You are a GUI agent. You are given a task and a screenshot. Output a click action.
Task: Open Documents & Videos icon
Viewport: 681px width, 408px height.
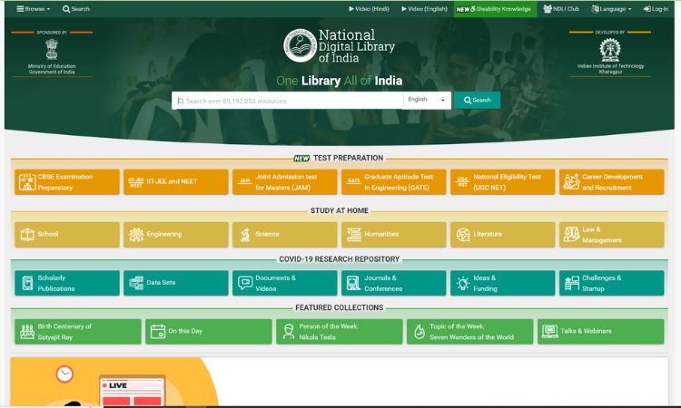click(245, 283)
